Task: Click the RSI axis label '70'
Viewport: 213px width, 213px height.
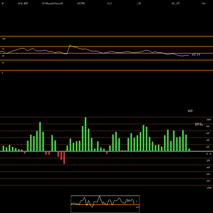Action: tap(3, 49)
